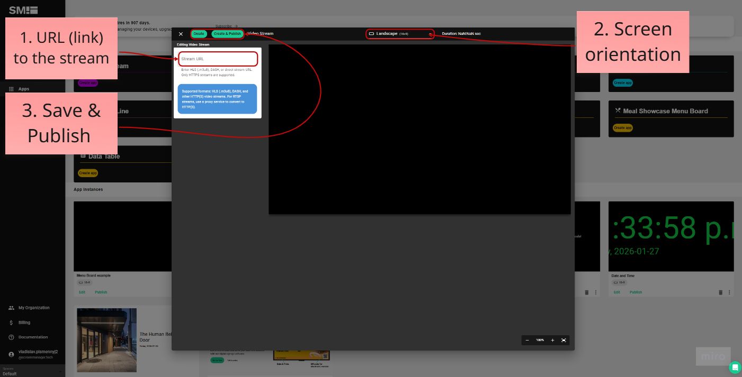Select My Organization in the sidebar
This screenshot has width=742, height=377.
tap(12, 307)
